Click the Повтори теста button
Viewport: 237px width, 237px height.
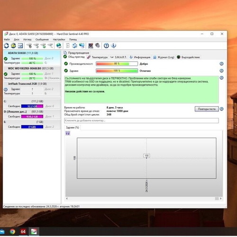point(207,109)
